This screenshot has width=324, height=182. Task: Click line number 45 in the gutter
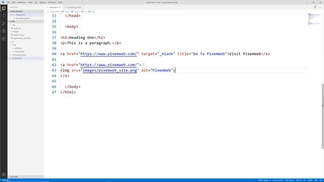[x=54, y=81]
